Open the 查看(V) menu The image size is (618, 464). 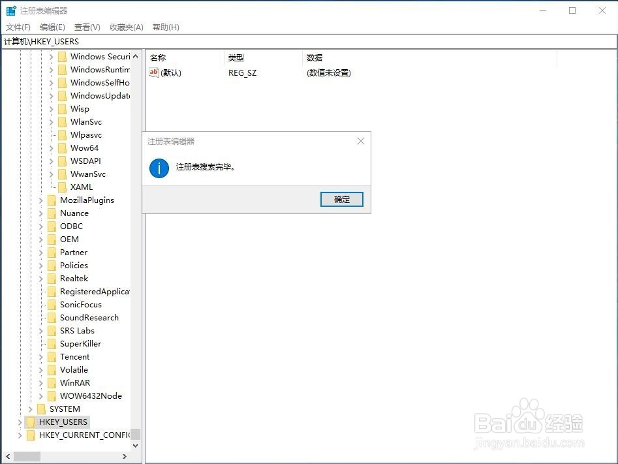[87, 27]
